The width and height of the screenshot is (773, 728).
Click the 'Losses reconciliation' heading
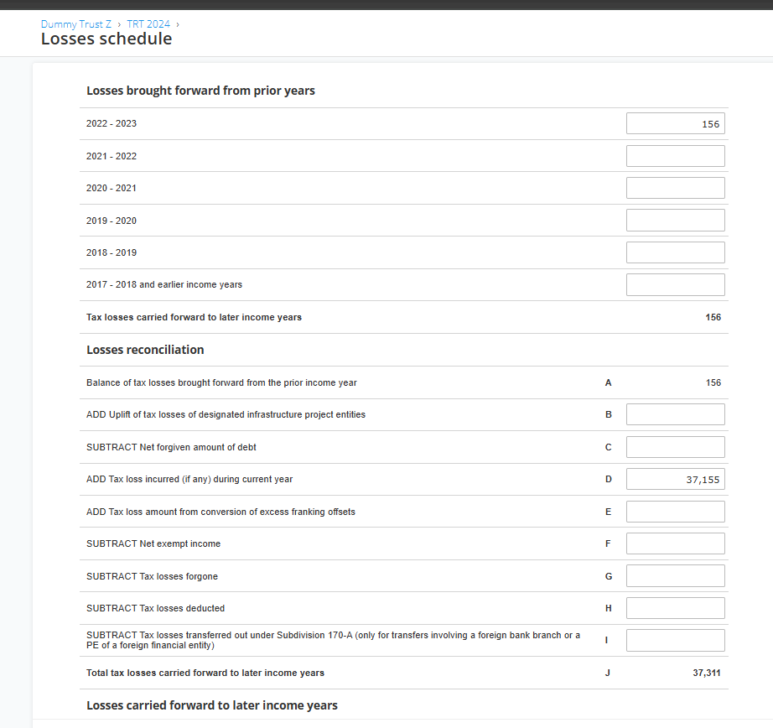click(145, 350)
